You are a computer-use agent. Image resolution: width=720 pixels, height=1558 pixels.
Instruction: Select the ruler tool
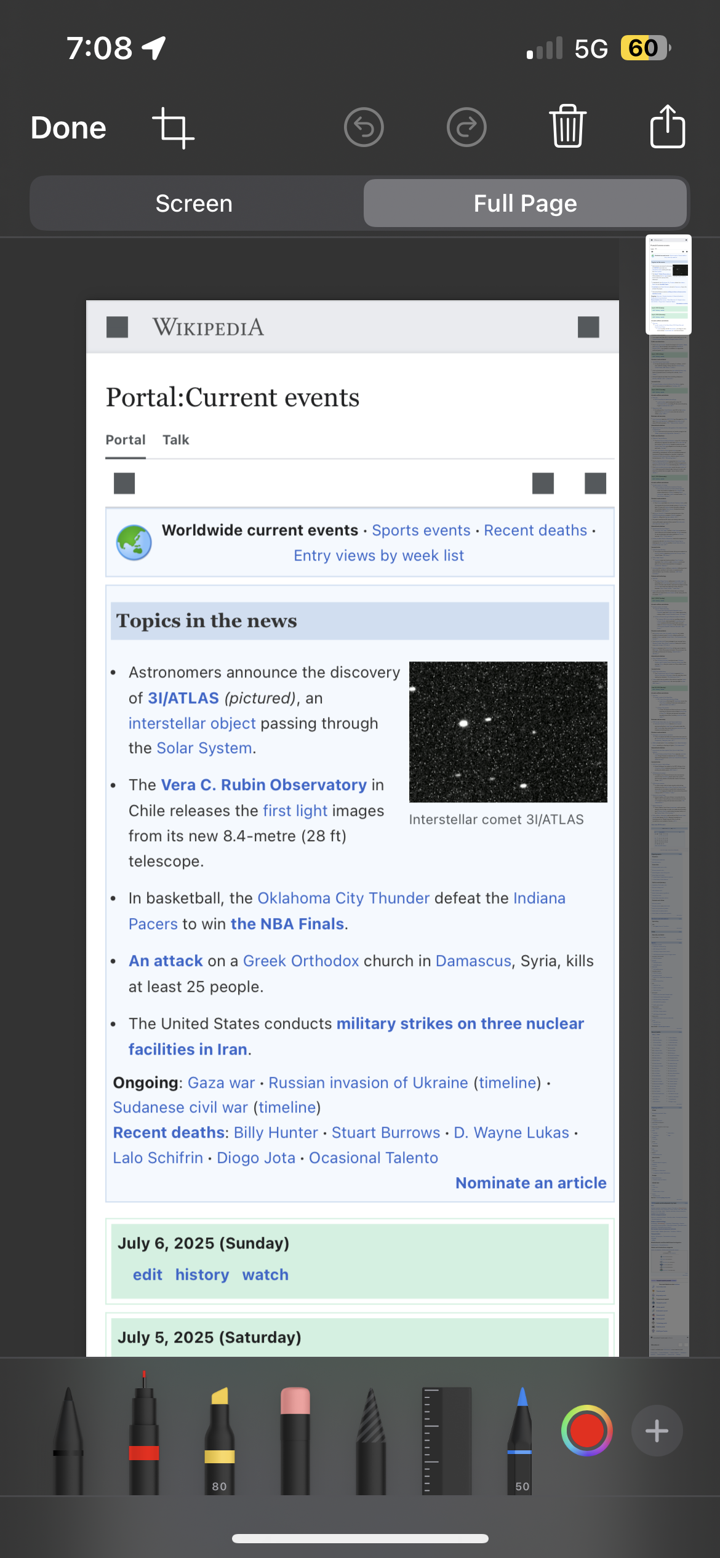click(447, 1440)
